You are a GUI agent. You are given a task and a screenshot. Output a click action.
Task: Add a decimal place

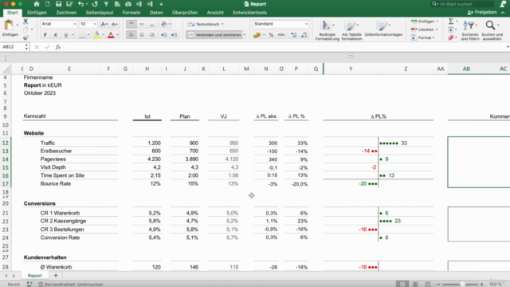293,35
